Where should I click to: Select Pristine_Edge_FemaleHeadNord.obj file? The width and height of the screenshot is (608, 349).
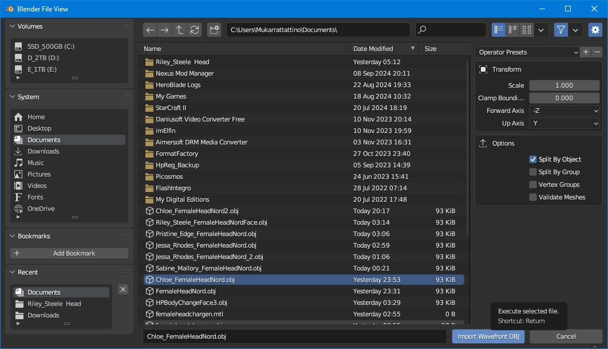(304, 234)
